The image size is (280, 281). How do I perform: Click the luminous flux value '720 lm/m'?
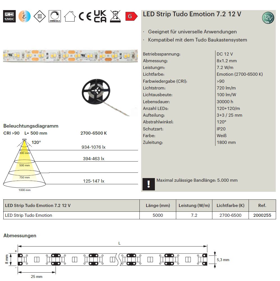point(226,88)
